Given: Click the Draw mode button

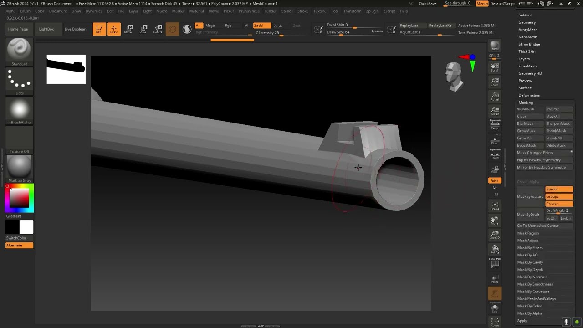Looking at the screenshot, I should 114,29.
